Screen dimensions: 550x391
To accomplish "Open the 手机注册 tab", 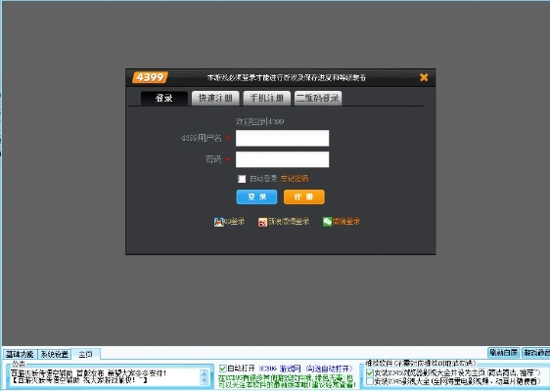I will [x=266, y=98].
